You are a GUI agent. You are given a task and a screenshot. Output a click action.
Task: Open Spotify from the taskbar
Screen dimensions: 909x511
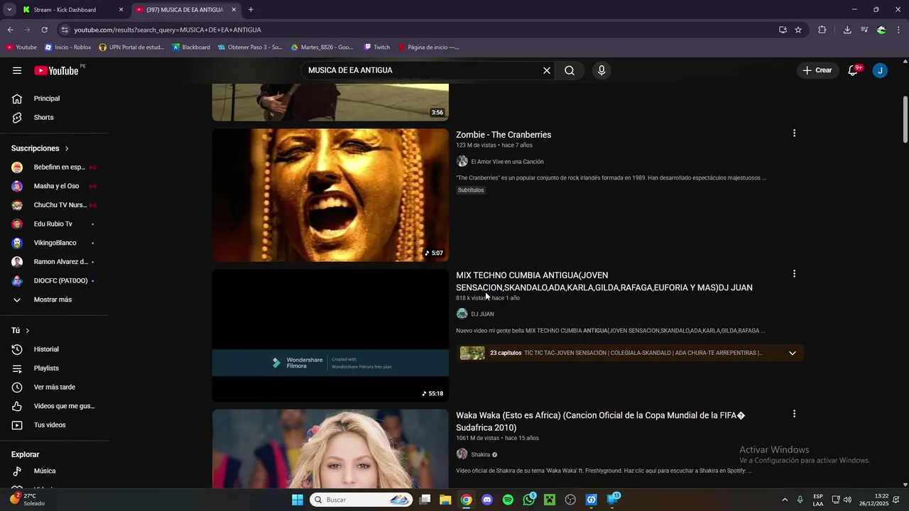pyautogui.click(x=508, y=500)
